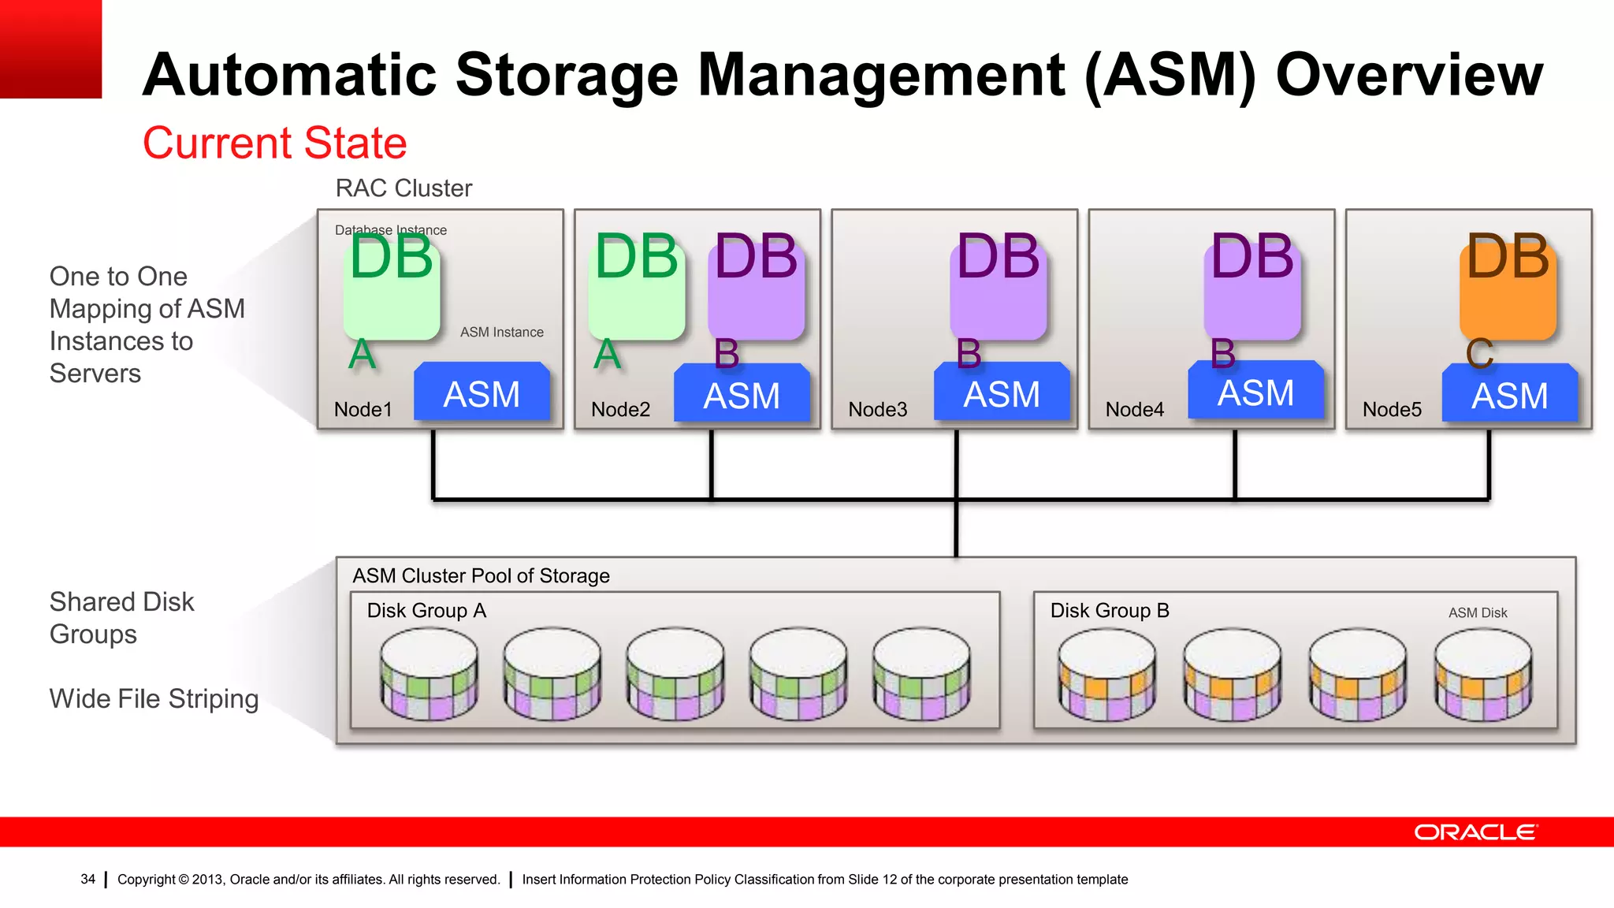Click the Copyright 2013 Oracle footer text
1614x908 pixels.
(x=309, y=880)
